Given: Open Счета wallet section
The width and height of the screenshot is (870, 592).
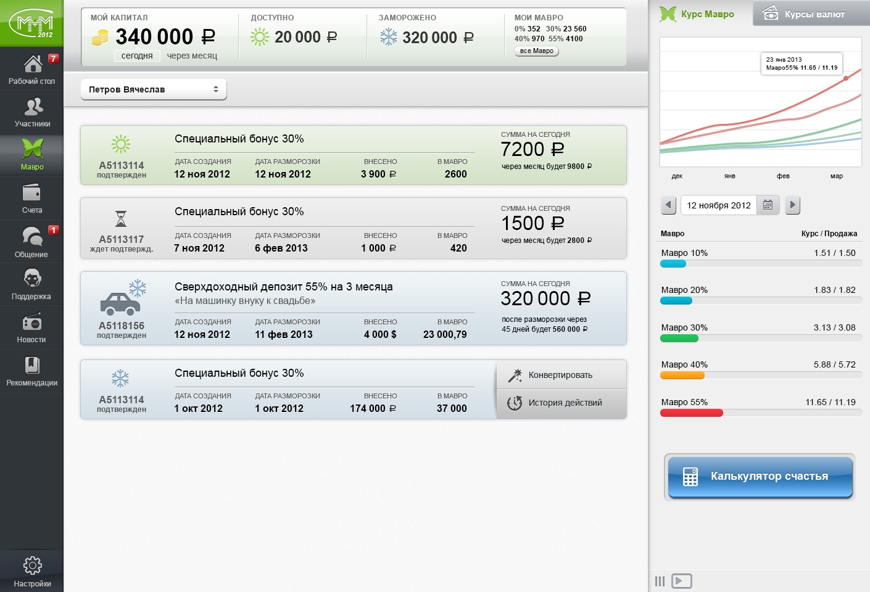Looking at the screenshot, I should click(31, 199).
